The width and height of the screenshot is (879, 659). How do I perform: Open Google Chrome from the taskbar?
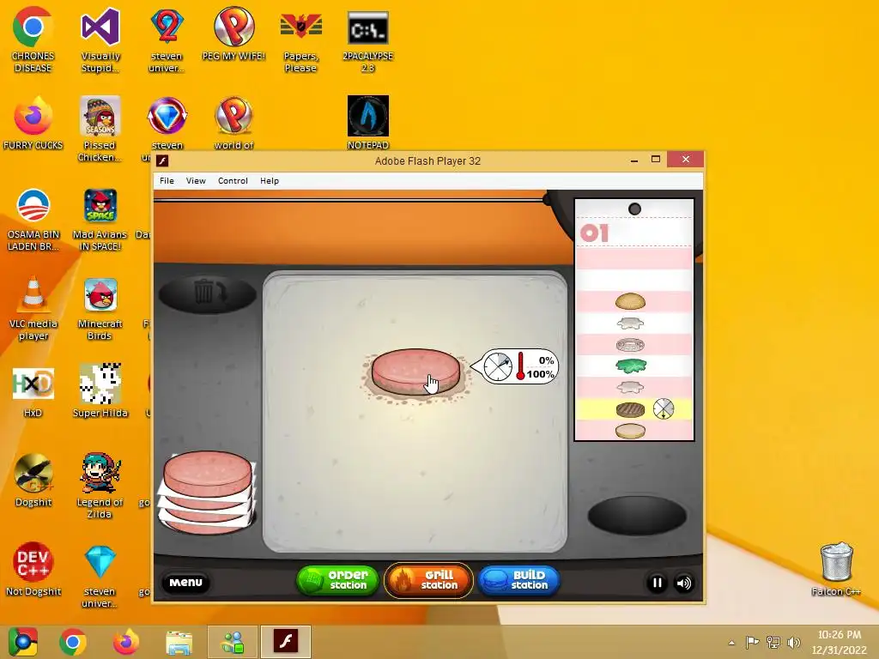[x=73, y=642]
